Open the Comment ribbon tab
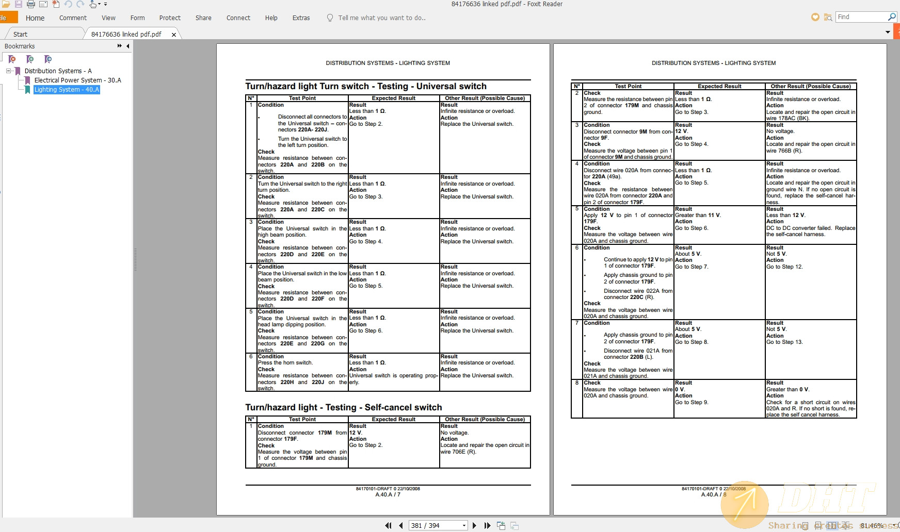 (73, 18)
